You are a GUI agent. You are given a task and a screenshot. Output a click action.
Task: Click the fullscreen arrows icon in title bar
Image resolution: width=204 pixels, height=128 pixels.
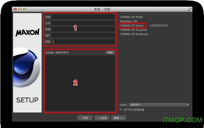(190, 9)
